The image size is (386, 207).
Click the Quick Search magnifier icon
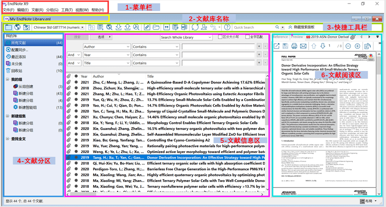coord(277,27)
